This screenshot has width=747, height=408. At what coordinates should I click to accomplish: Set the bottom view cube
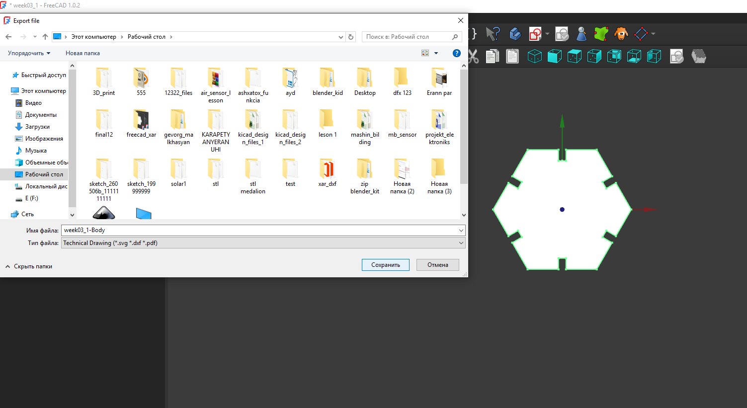point(634,56)
